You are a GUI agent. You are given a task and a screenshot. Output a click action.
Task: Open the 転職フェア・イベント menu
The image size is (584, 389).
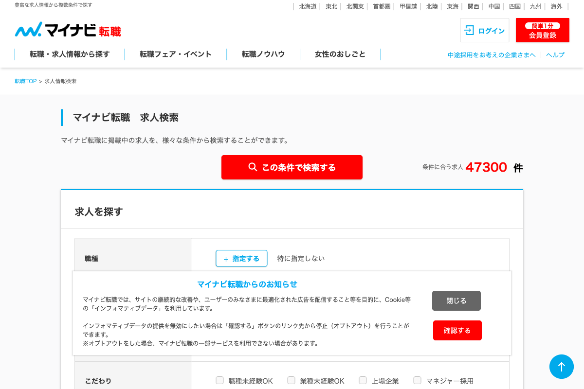point(176,54)
